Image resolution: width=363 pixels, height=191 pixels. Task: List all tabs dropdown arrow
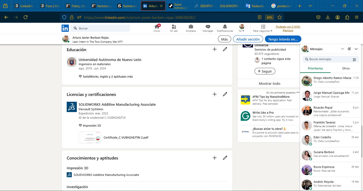click(x=310, y=6)
